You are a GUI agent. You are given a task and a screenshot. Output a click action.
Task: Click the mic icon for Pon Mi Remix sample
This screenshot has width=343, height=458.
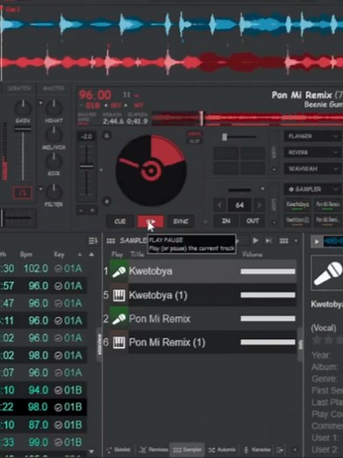119,319
